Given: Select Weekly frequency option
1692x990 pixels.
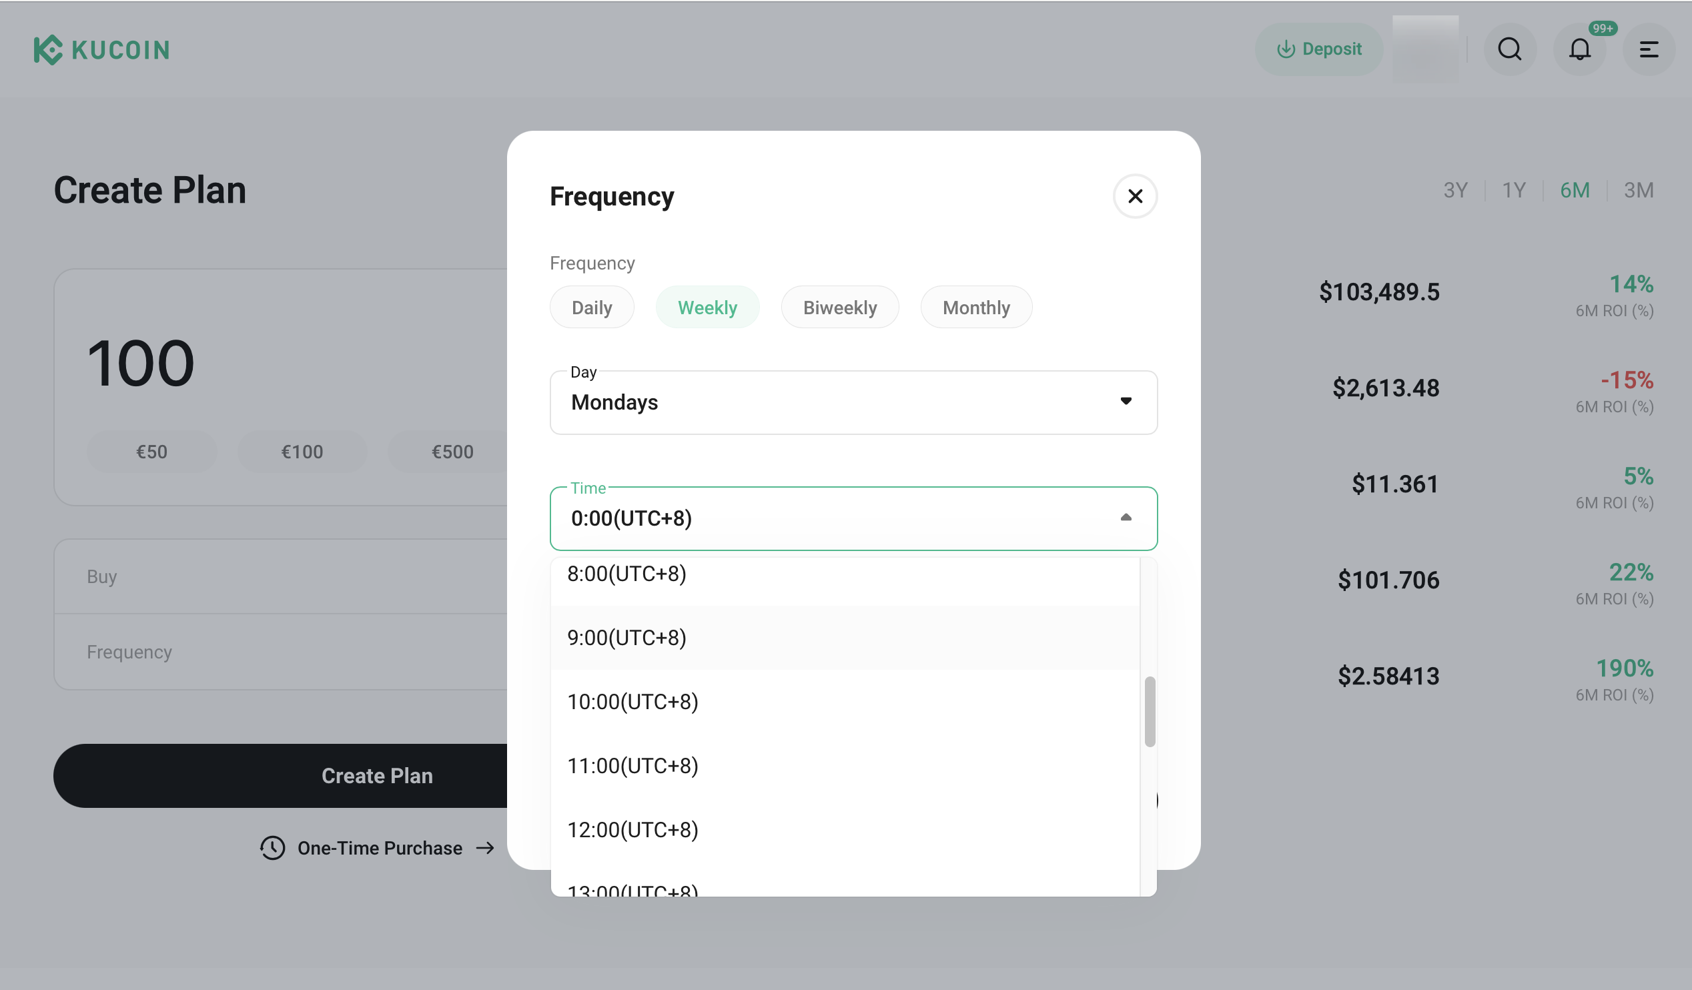Looking at the screenshot, I should [x=707, y=308].
